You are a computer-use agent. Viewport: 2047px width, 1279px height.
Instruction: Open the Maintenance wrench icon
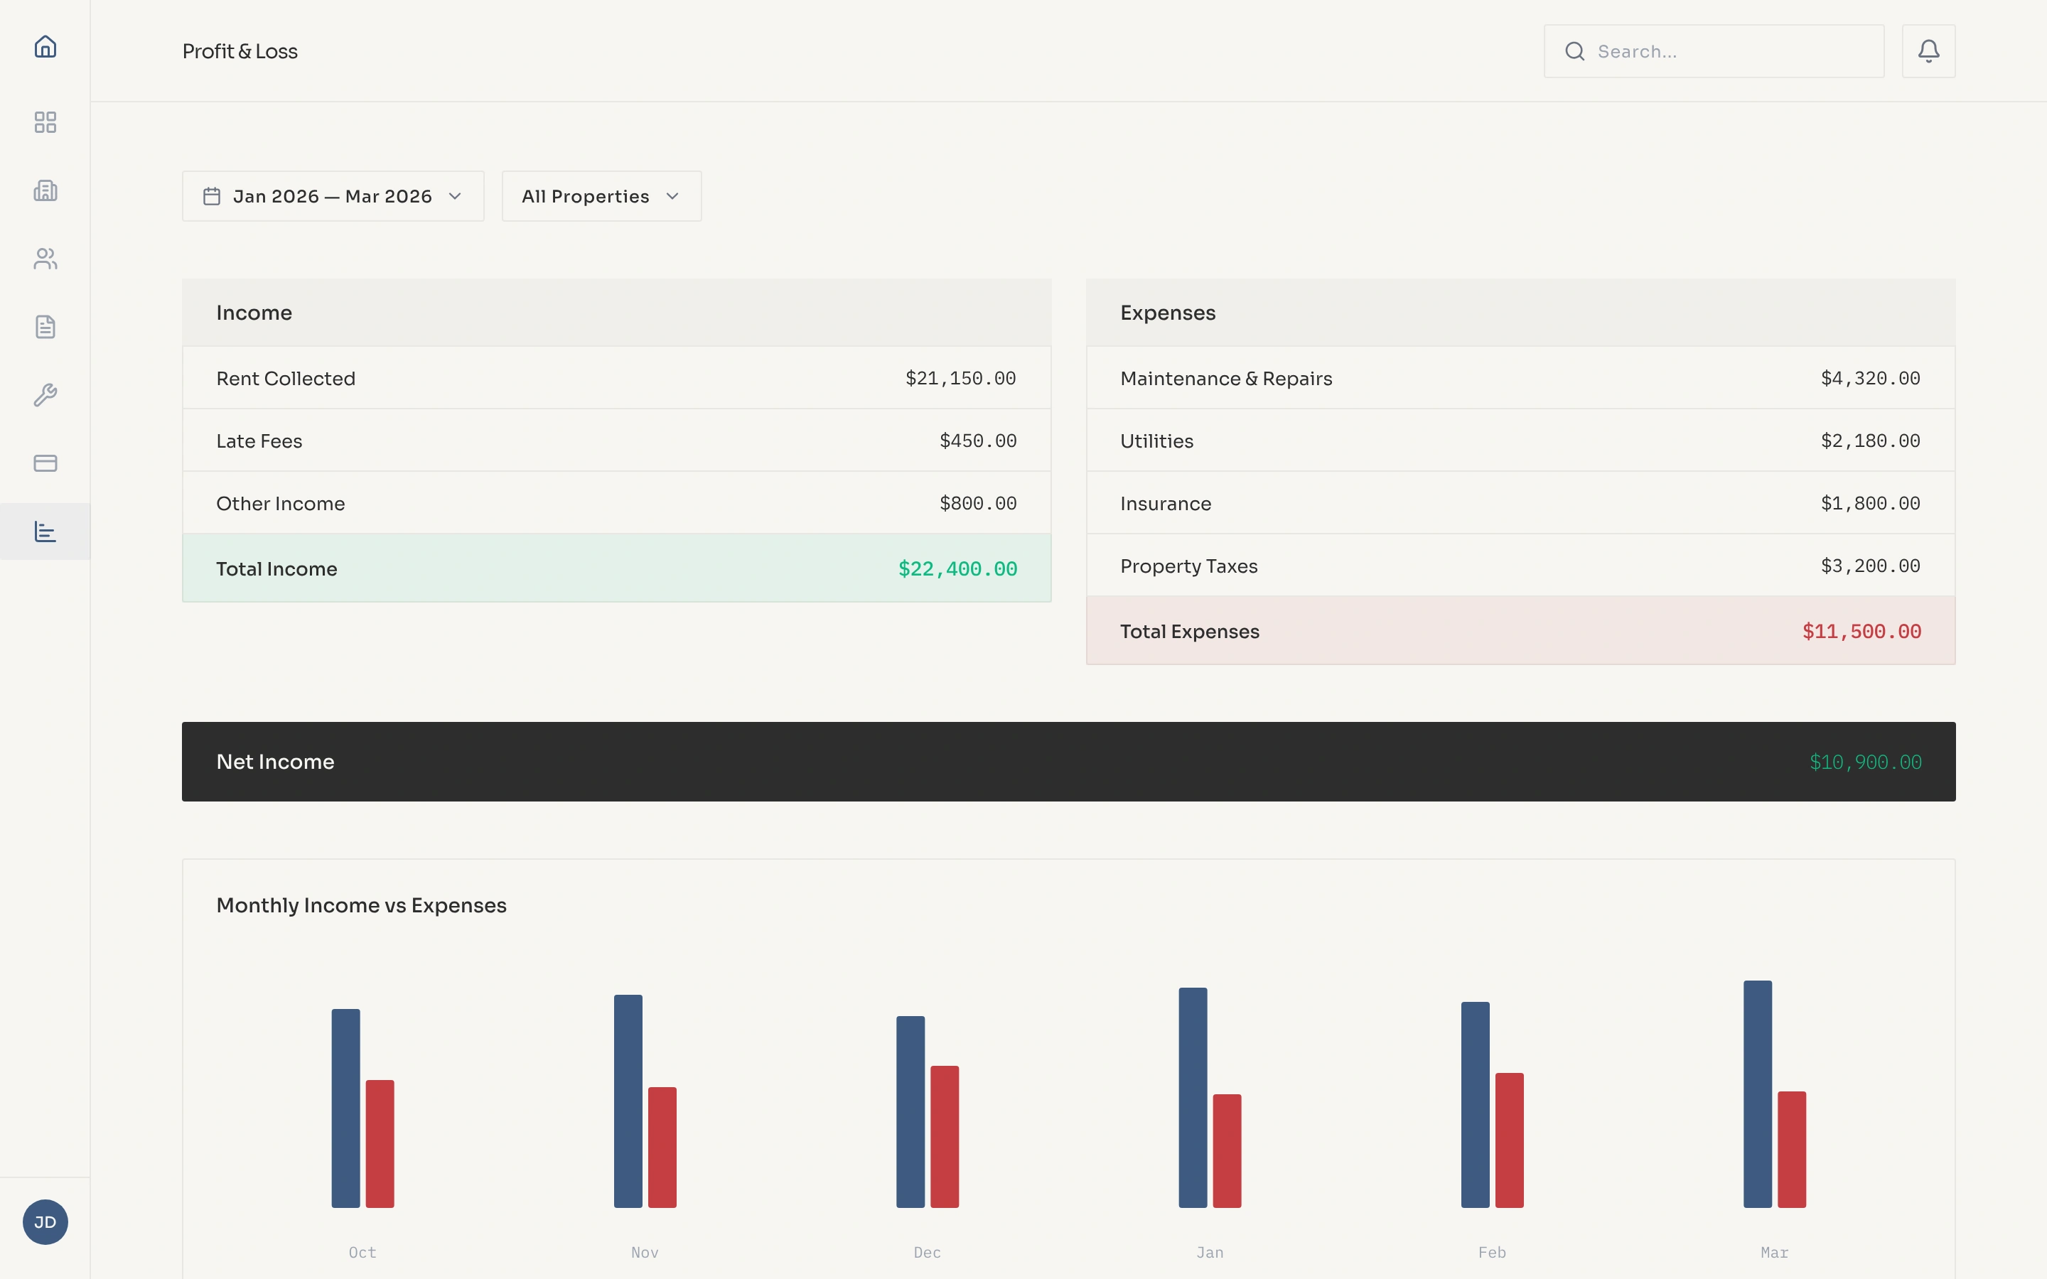(x=45, y=395)
